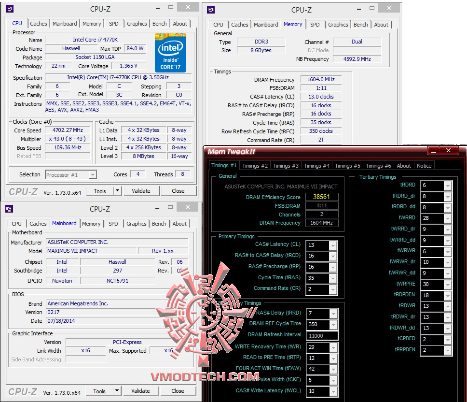Click the CPU-Z app icon in the Memory window
The image size is (467, 402).
coord(211,10)
